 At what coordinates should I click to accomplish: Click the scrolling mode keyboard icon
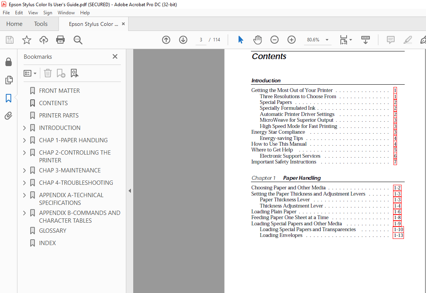pyautogui.click(x=366, y=40)
